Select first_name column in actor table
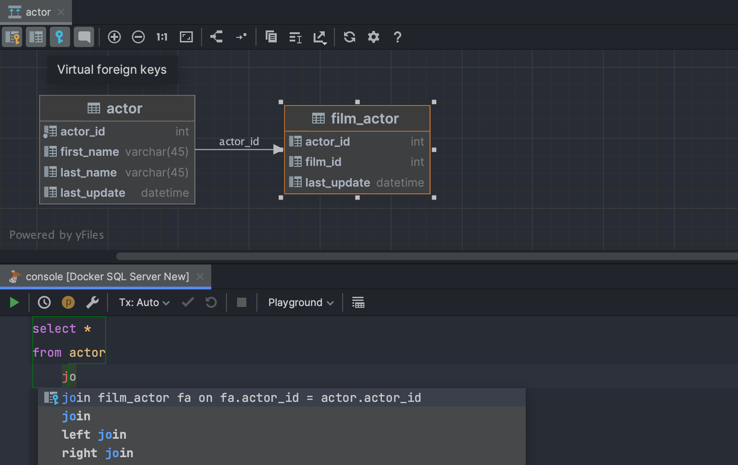This screenshot has width=738, height=465. [x=117, y=152]
